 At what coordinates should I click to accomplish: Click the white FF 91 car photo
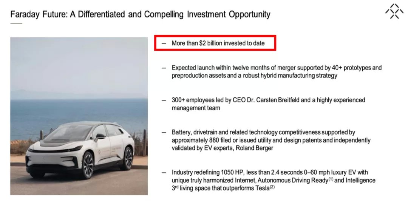pyautogui.click(x=79, y=116)
